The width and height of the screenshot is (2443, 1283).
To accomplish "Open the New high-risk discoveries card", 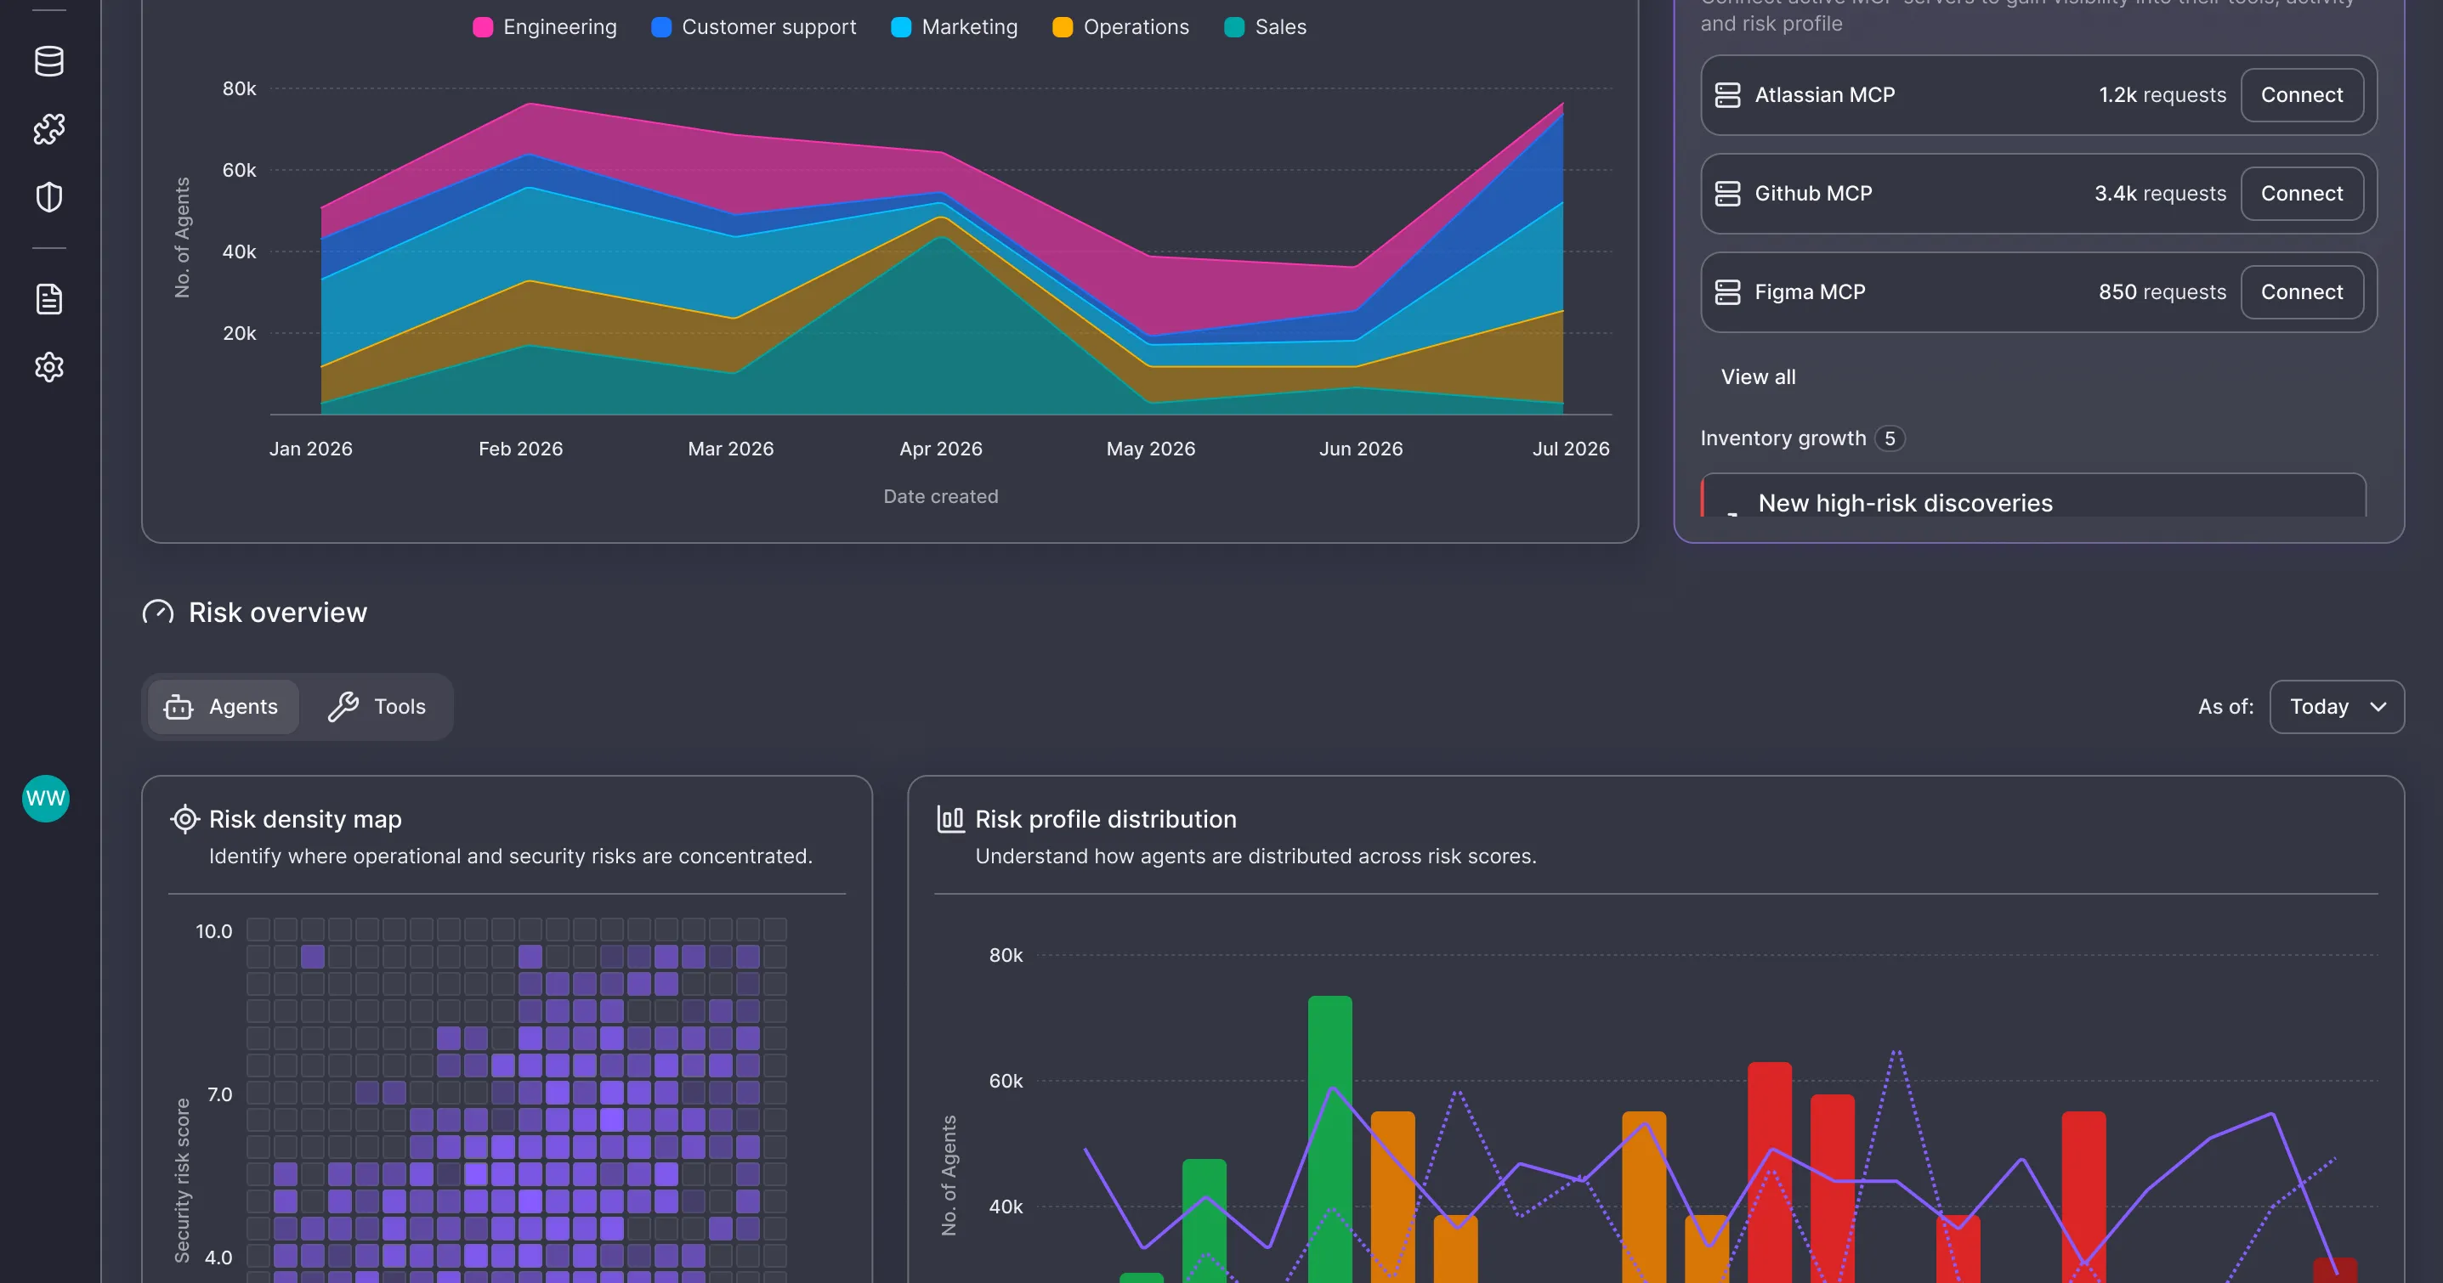I will (2033, 497).
